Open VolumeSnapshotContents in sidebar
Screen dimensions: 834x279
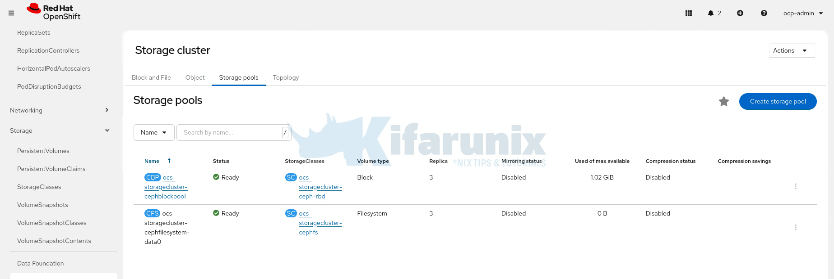pos(54,241)
